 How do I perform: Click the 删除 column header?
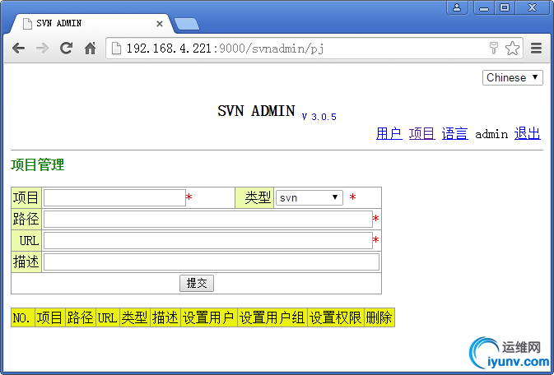[x=379, y=317]
